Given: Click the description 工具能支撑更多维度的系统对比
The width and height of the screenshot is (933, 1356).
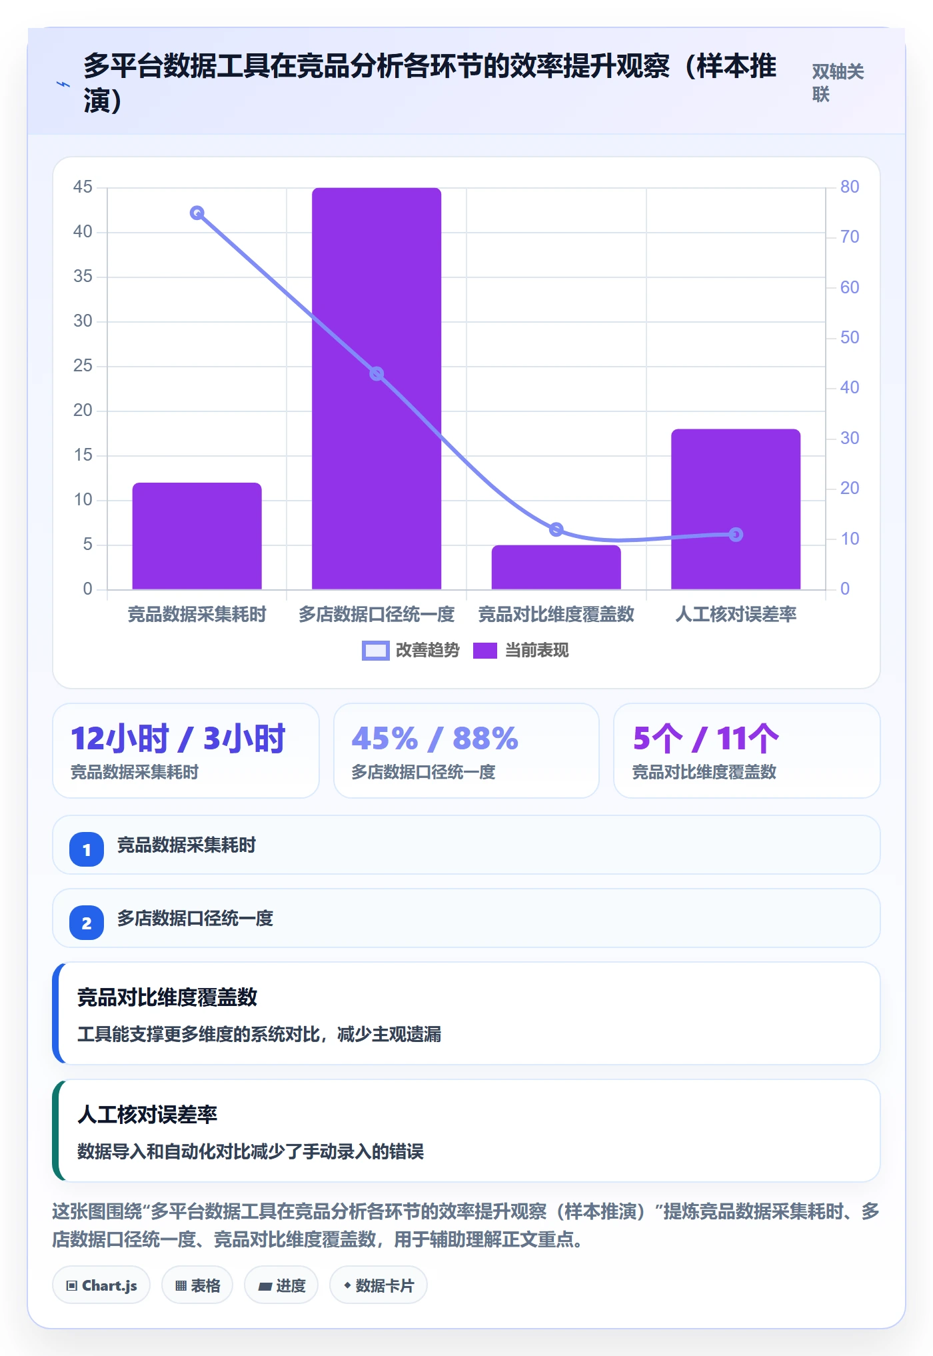Looking at the screenshot, I should tap(259, 1035).
